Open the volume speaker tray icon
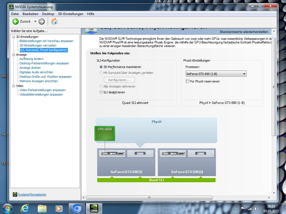The height and width of the screenshot is (214, 286). point(256,209)
